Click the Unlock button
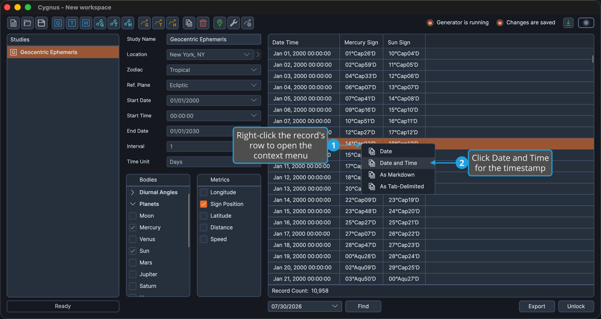 (576, 306)
